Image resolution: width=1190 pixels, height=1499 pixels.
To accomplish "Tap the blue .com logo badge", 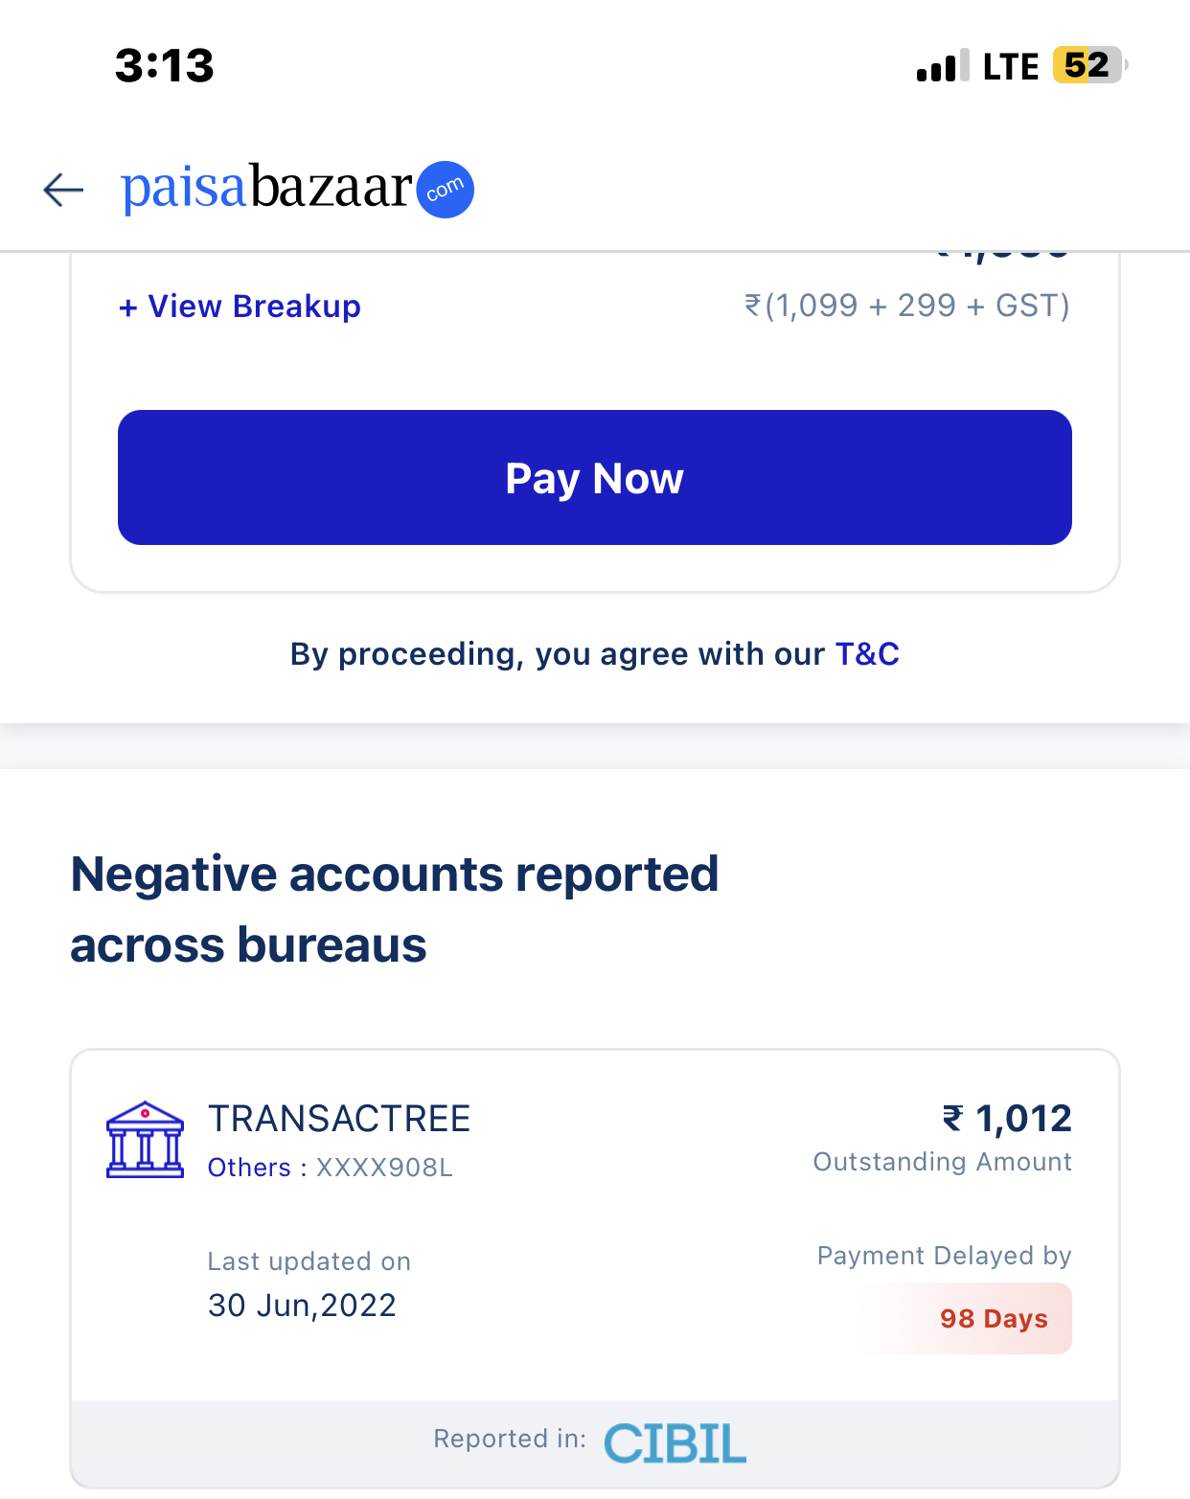I will [x=446, y=190].
